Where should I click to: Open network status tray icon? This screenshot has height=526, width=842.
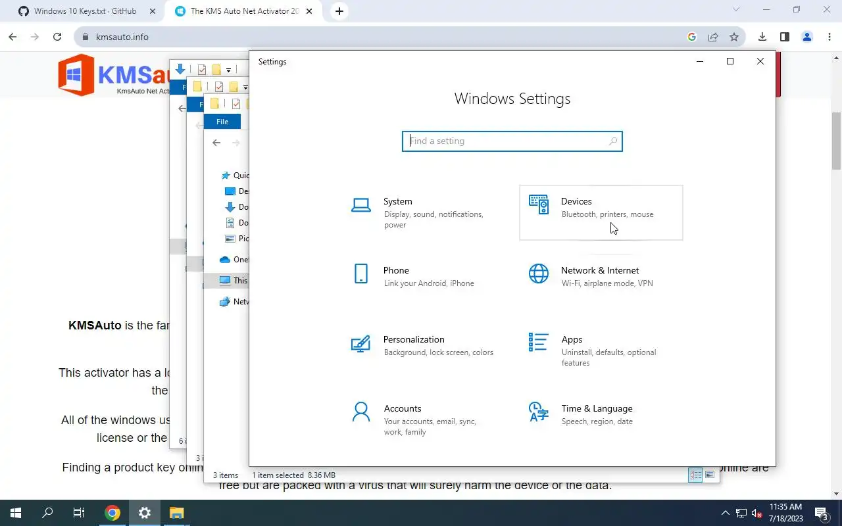click(x=741, y=513)
